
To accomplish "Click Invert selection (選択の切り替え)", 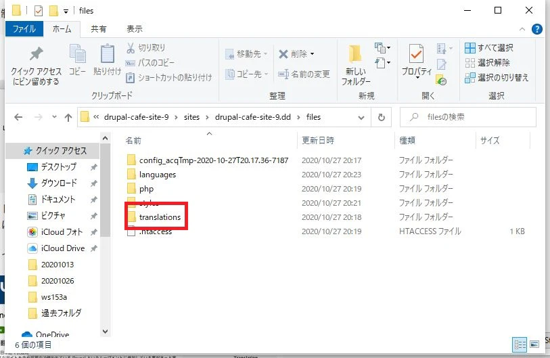I will click(x=497, y=78).
